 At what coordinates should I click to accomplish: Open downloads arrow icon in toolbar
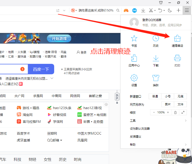click(143, 11)
